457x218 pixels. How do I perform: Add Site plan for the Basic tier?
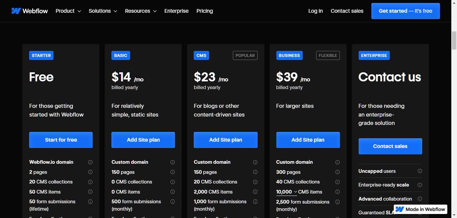pos(143,140)
